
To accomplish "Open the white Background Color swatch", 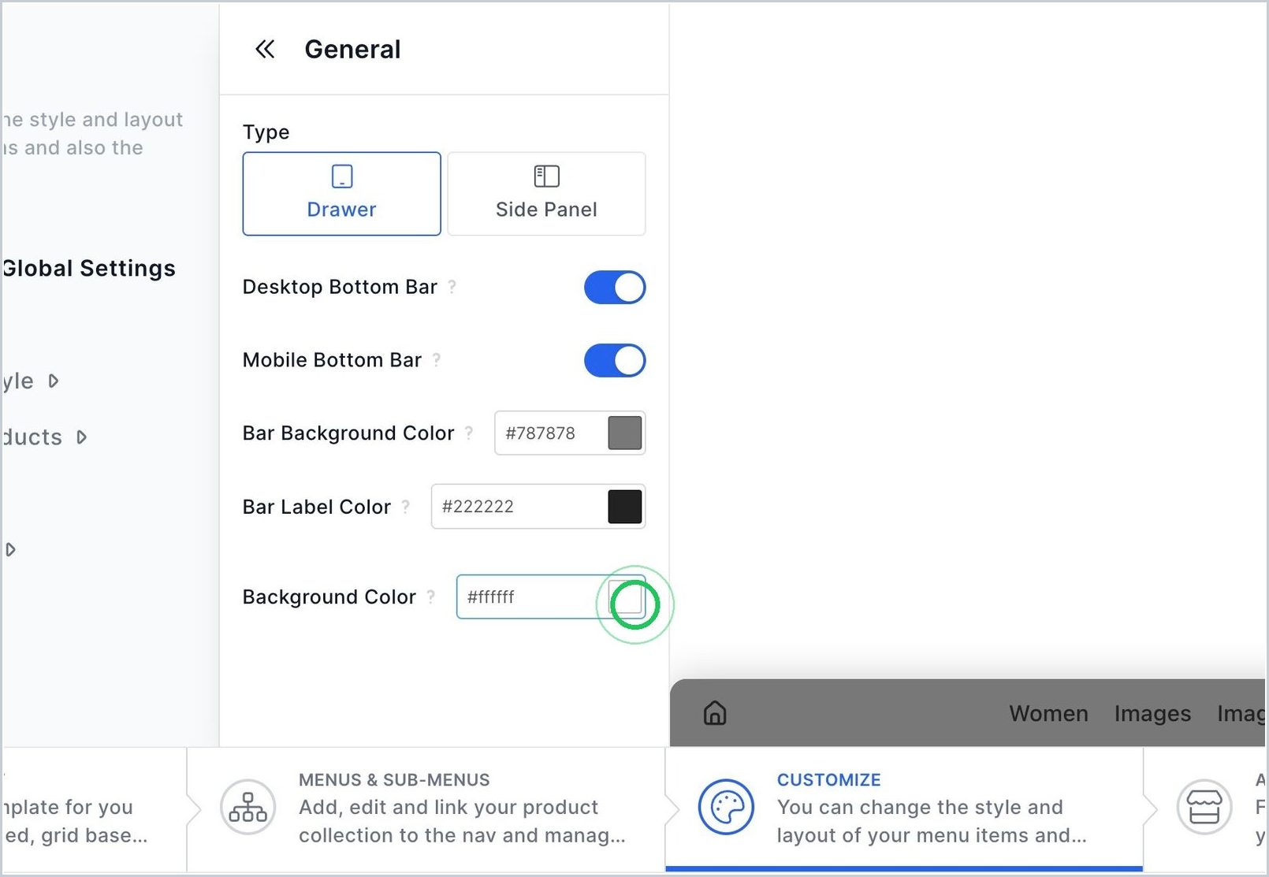I will tap(626, 596).
